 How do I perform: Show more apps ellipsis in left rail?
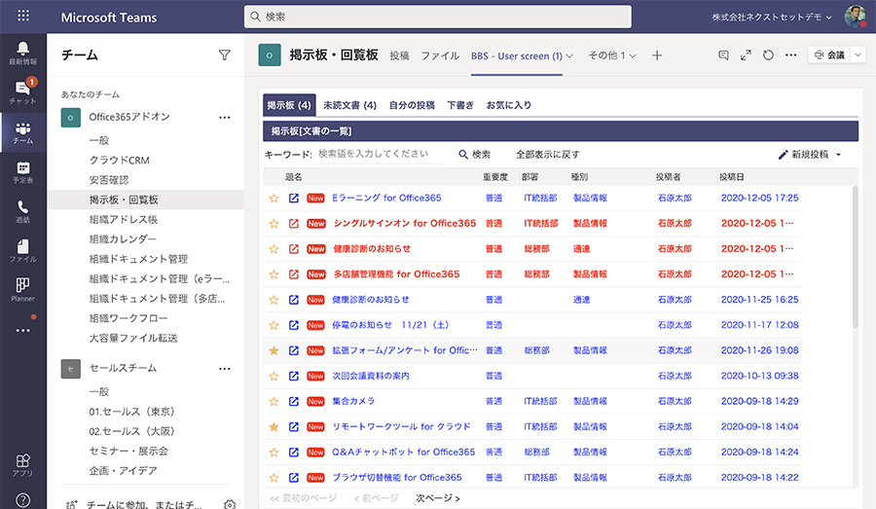coord(23,330)
